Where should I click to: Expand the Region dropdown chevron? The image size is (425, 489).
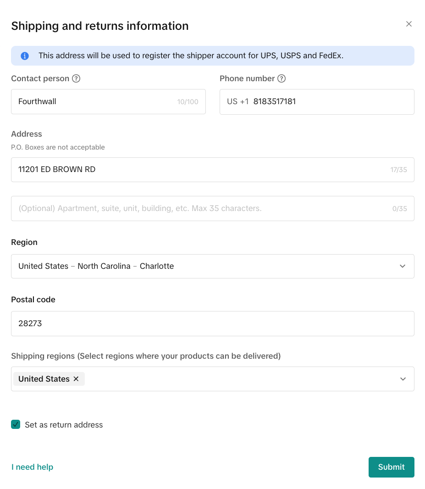point(403,267)
